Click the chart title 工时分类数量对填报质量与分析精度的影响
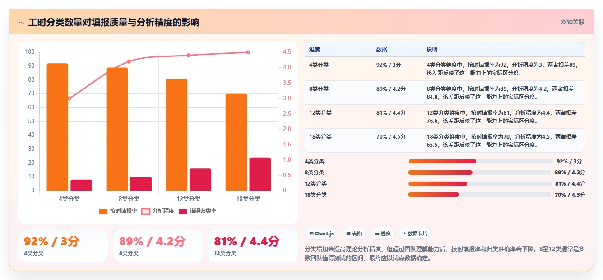Viewport: 603px width, 280px height. coord(114,23)
